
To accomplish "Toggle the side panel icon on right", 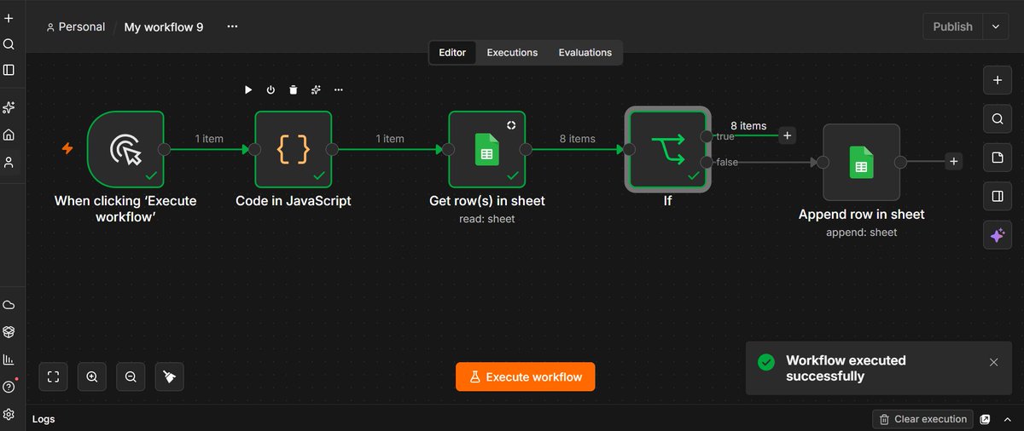I will pos(997,197).
